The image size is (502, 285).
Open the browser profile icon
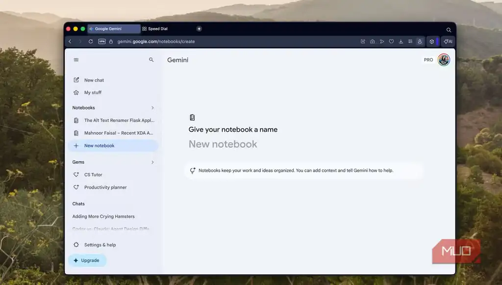click(420, 41)
